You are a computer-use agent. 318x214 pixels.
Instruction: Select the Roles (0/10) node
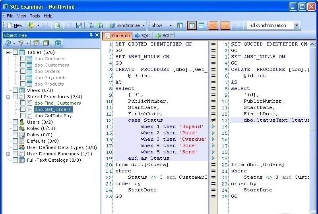click(x=41, y=128)
